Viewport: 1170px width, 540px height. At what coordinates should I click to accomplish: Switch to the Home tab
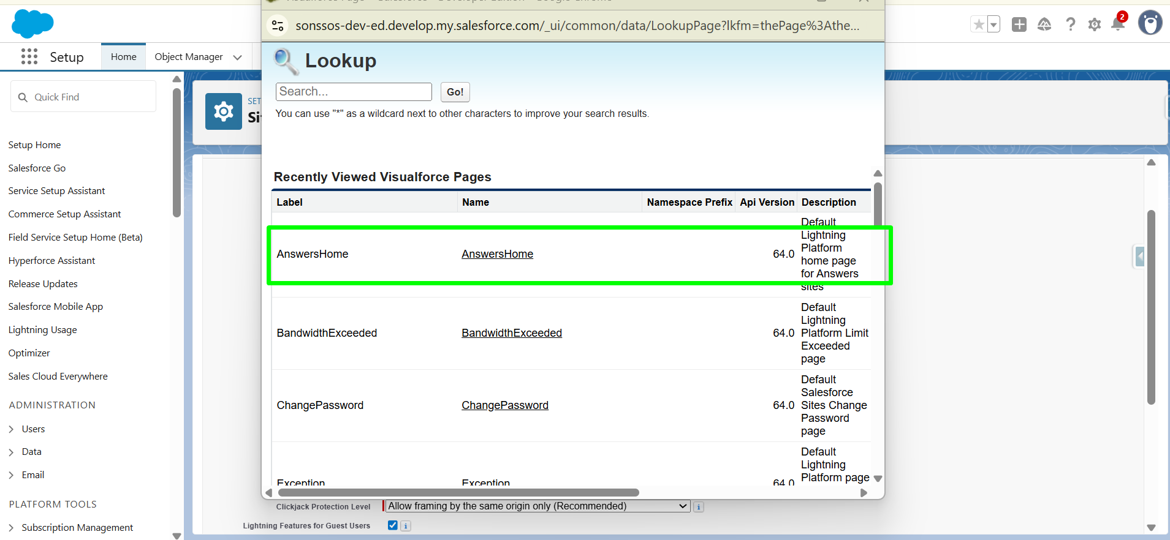click(x=124, y=57)
